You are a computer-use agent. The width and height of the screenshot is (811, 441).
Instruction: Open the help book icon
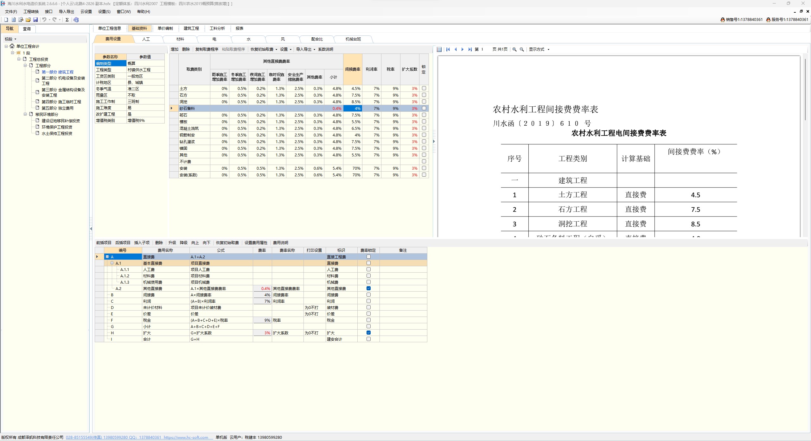coord(76,20)
